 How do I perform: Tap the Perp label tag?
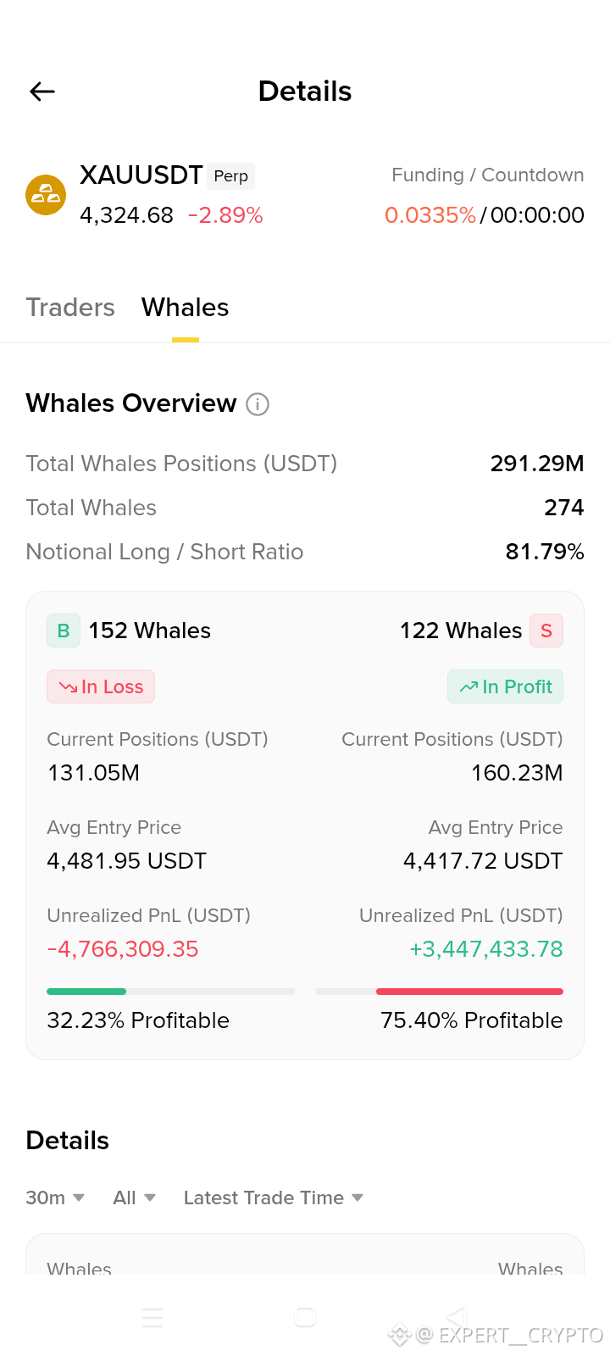tap(231, 176)
